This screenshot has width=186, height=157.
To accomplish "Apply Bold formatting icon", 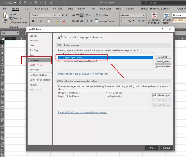I will 33,21.
